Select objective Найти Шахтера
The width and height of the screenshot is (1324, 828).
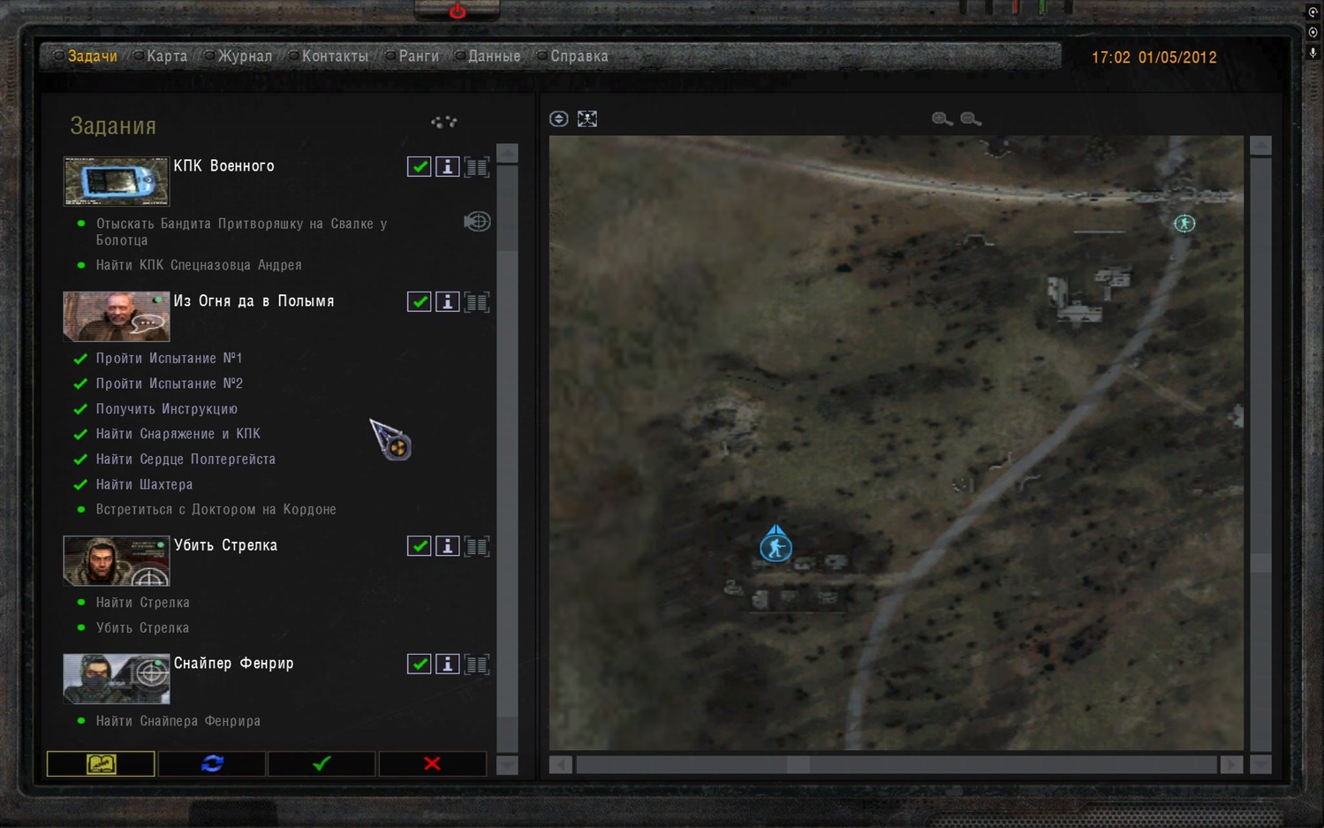coord(144,484)
